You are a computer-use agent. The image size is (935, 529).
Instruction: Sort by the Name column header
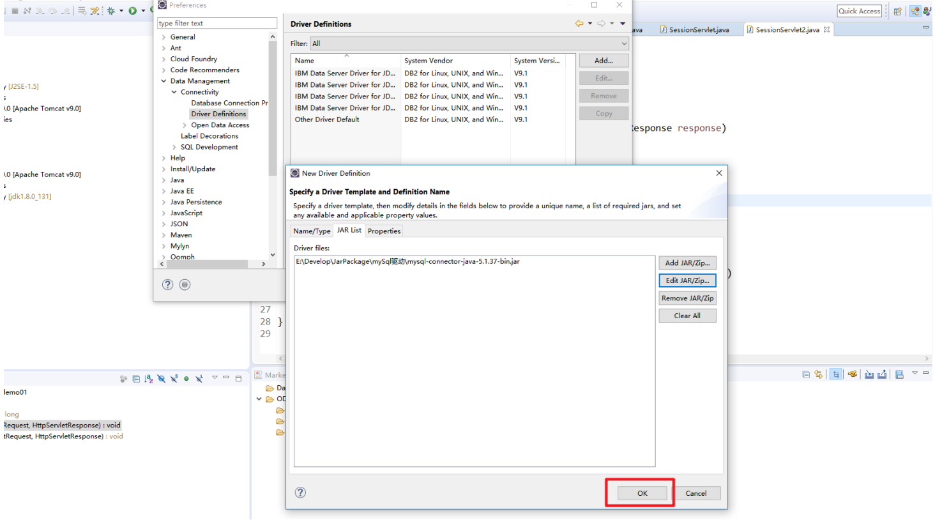346,61
